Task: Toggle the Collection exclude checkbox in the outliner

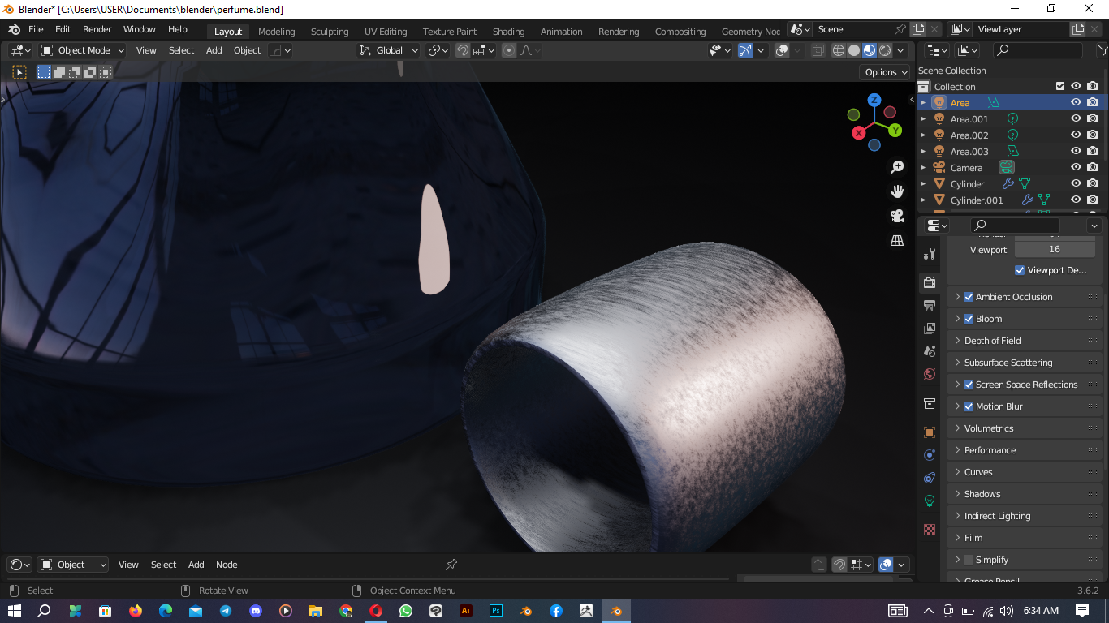Action: click(1059, 86)
